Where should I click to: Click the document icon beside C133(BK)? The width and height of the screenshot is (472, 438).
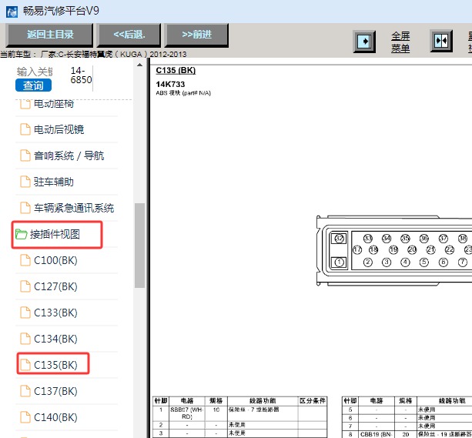click(25, 313)
